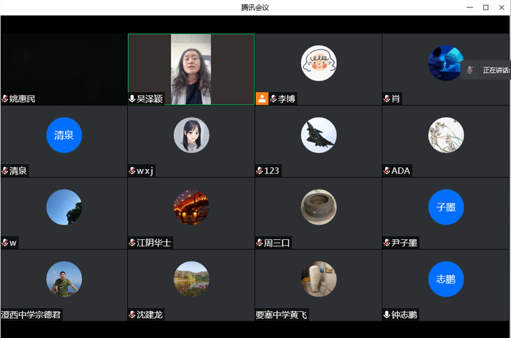
Task: Click the muted mic icon beside 周三口
Action: [260, 243]
